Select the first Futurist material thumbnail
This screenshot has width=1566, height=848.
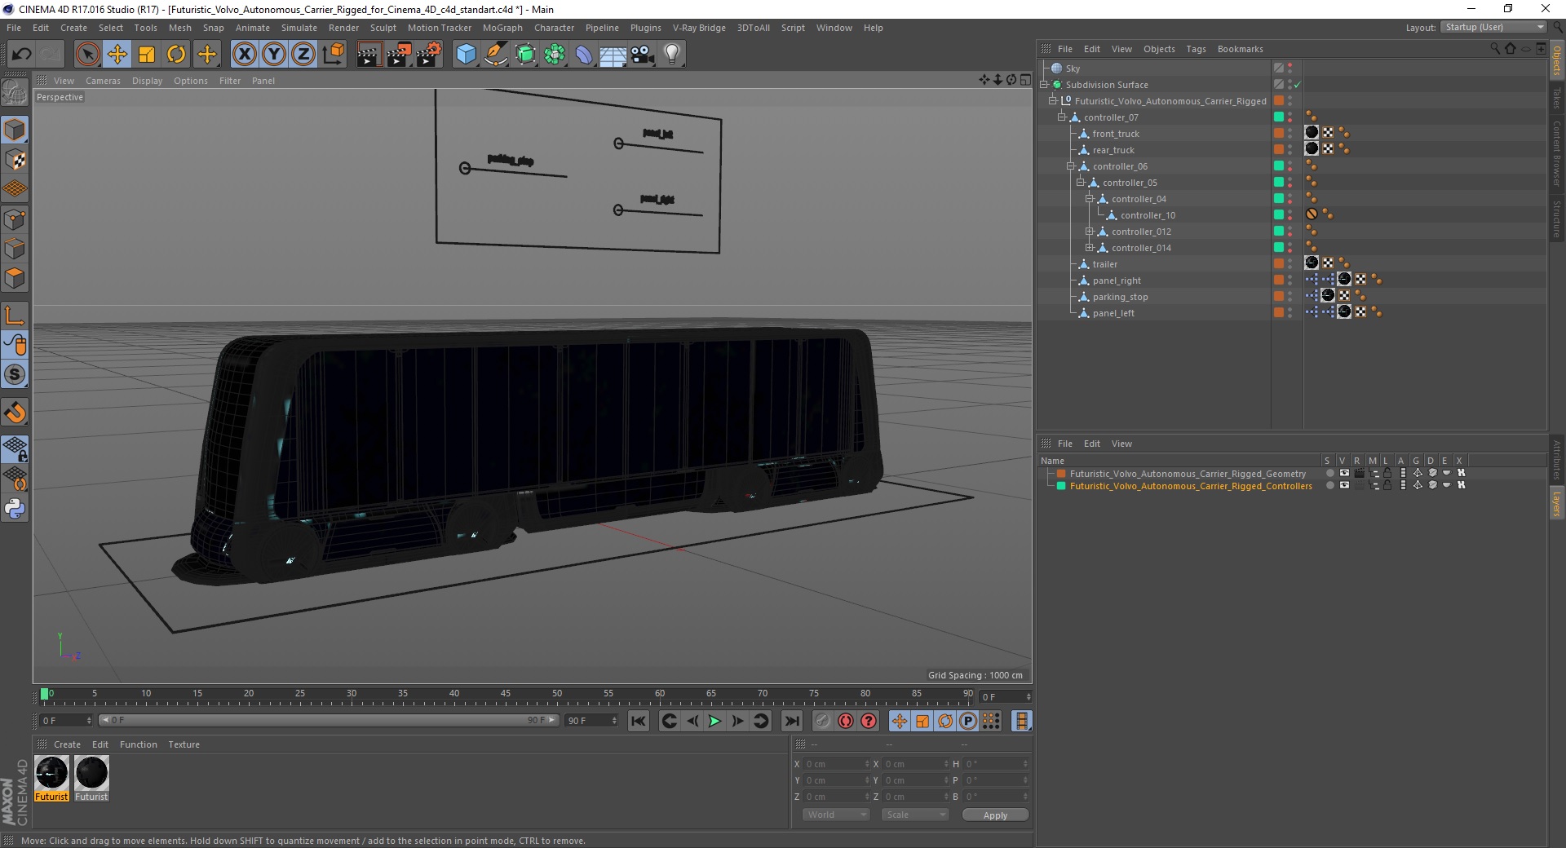[x=51, y=773]
